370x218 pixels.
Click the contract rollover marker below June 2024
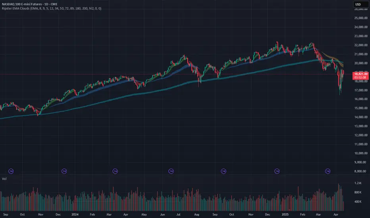point(171,171)
